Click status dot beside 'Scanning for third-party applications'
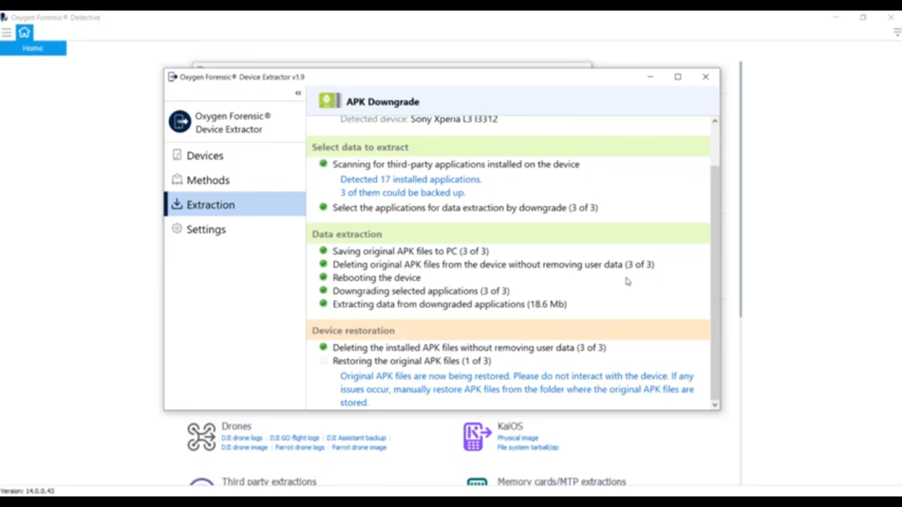This screenshot has height=507, width=902. pyautogui.click(x=323, y=164)
